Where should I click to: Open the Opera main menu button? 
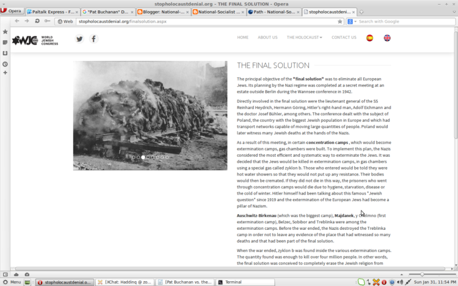(x=12, y=11)
